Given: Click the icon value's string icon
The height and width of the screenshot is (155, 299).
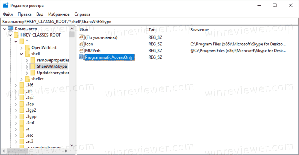Looking at the screenshot, I should [82, 44].
